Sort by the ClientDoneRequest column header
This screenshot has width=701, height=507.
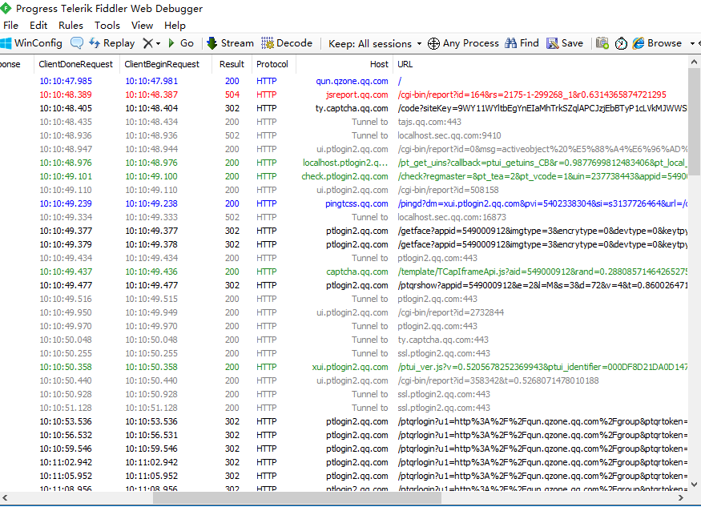tap(76, 64)
